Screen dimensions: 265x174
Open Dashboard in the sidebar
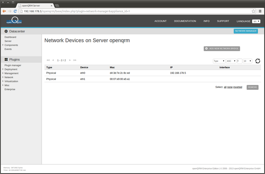coord(10,37)
